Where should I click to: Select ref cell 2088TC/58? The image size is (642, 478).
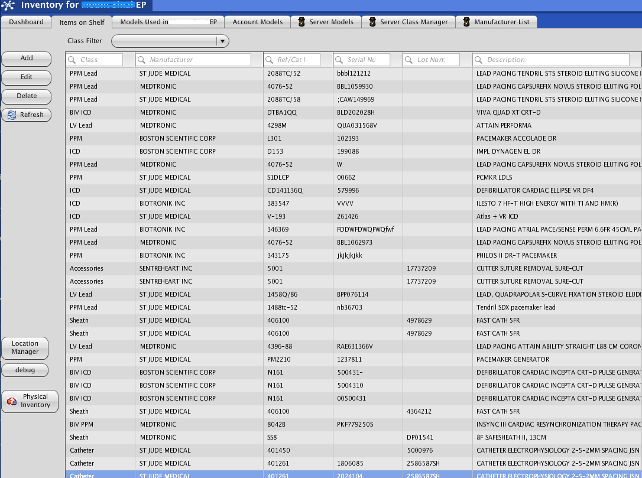(284, 99)
